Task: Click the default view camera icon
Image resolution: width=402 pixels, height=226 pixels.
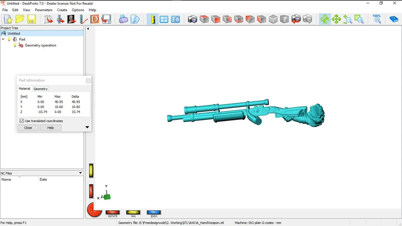Action: click(x=192, y=19)
